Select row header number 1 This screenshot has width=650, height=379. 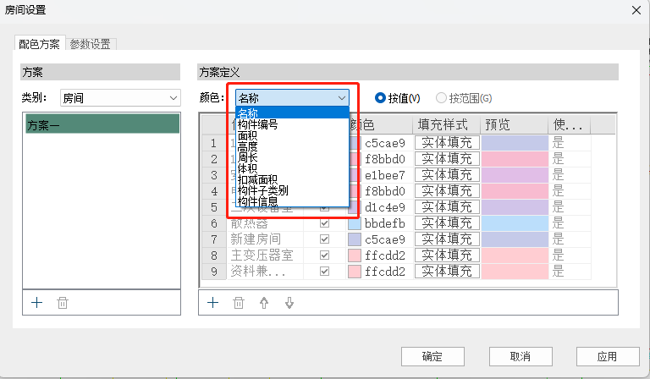pos(214,143)
